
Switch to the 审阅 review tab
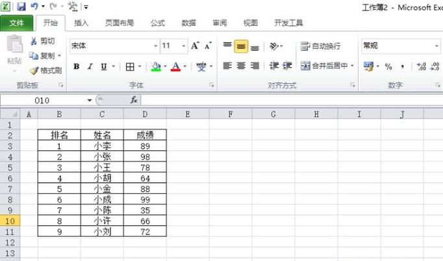(x=220, y=23)
